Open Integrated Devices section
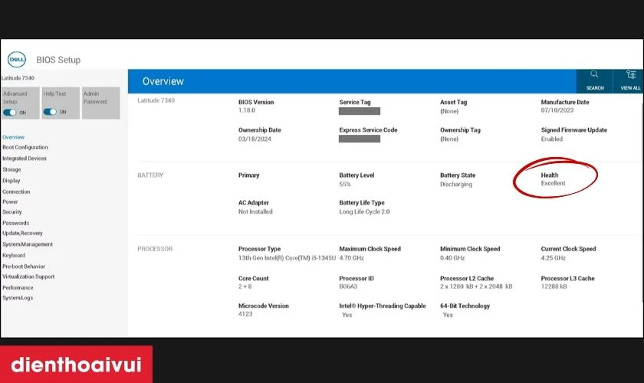The height and width of the screenshot is (383, 644). 25,158
